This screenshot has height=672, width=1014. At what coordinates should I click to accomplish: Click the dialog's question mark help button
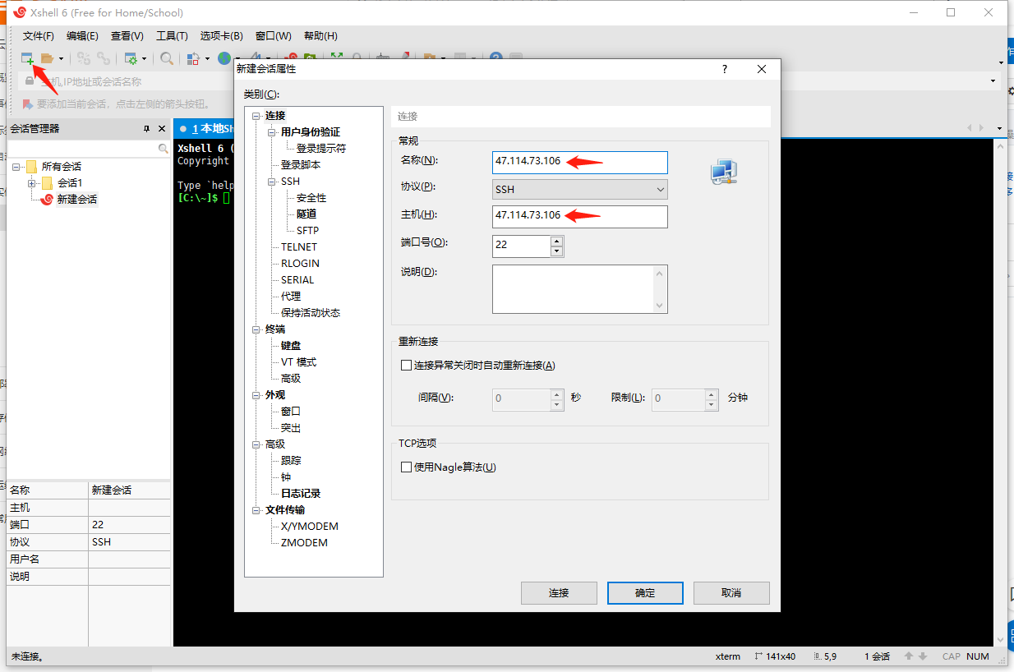pyautogui.click(x=724, y=70)
